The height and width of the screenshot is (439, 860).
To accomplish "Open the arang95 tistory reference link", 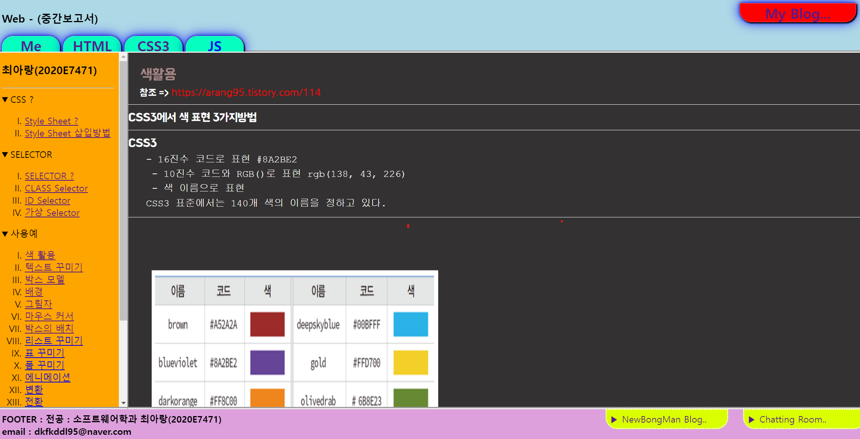I will pyautogui.click(x=246, y=92).
